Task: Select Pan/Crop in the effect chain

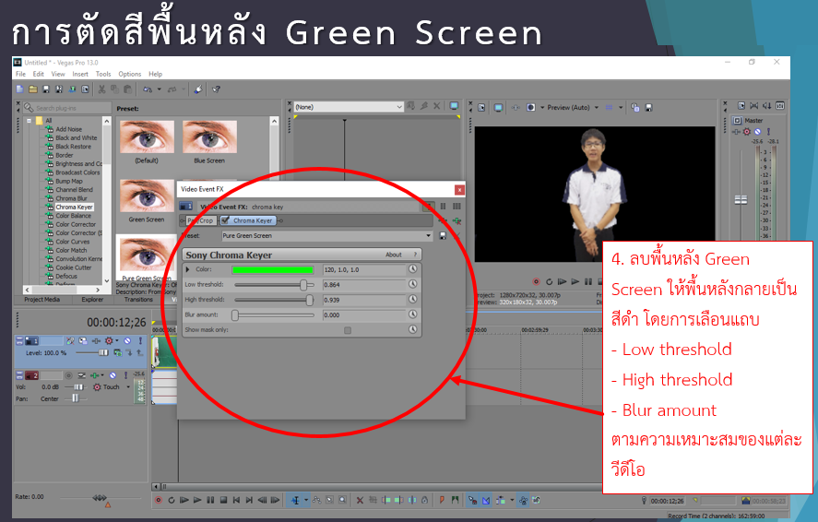Action: pos(199,220)
